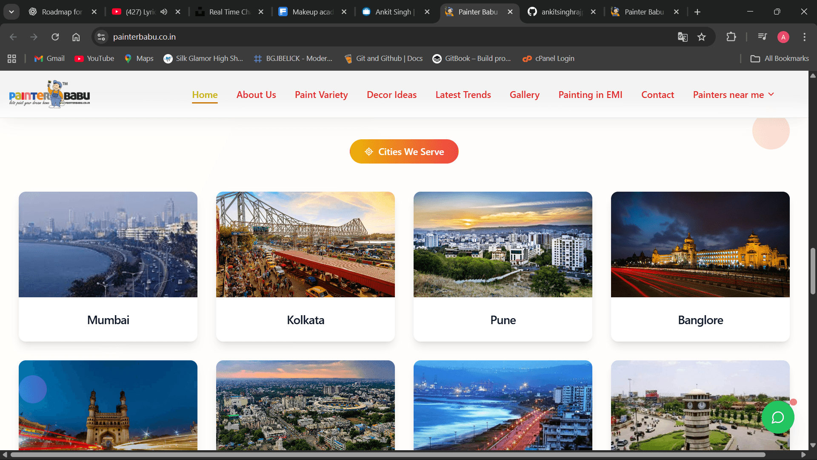This screenshot has width=817, height=460.
Task: Open the Paint Variety menu item
Action: pyautogui.click(x=321, y=95)
